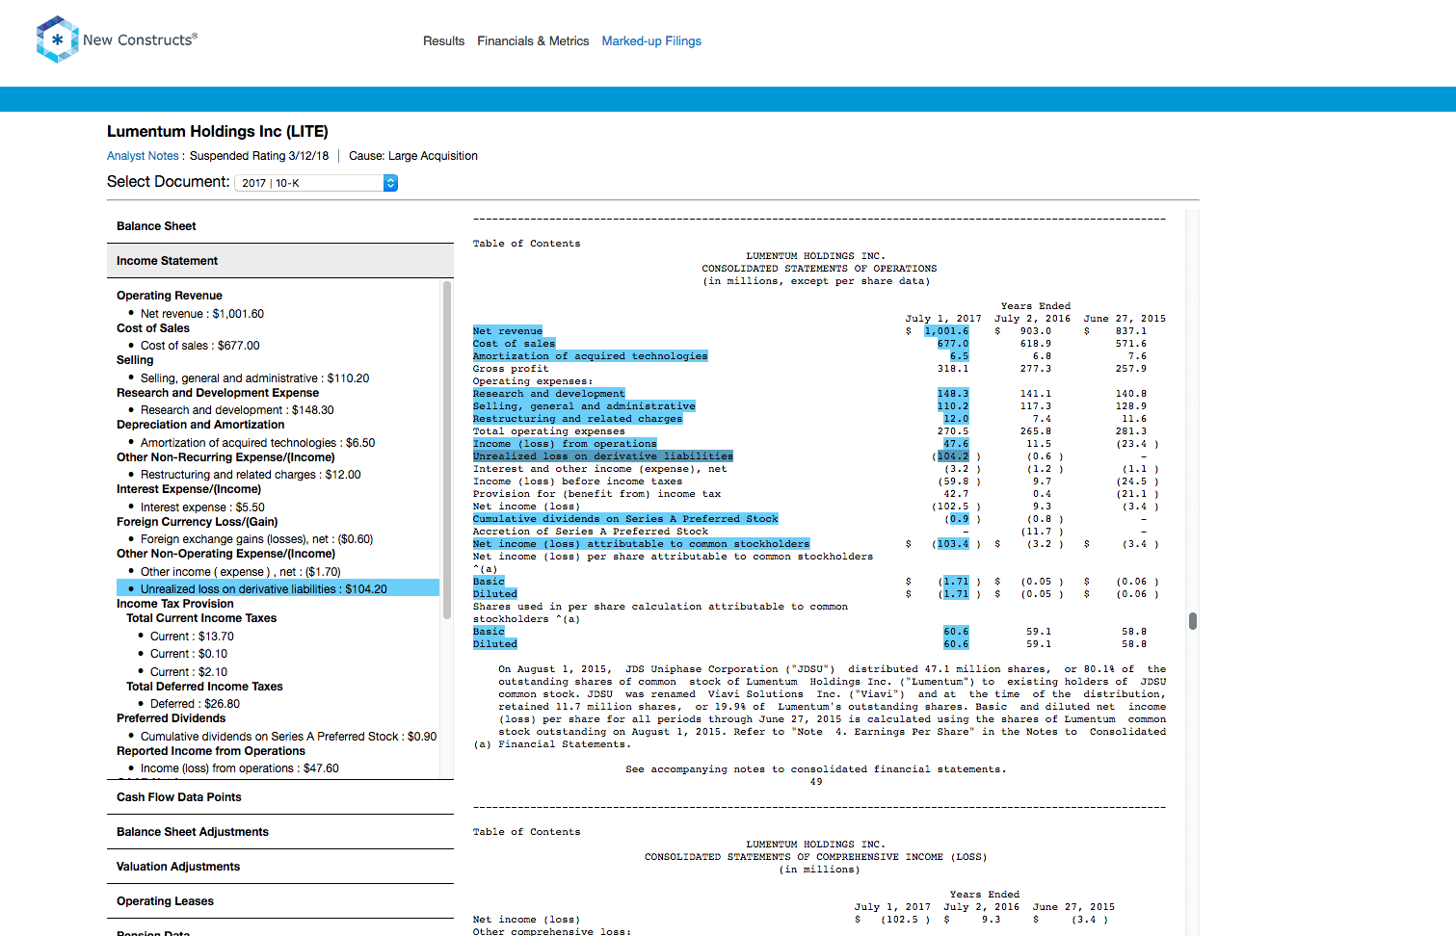The image size is (1456, 936).
Task: Click the Income Tax Provision heading
Action: click(175, 604)
